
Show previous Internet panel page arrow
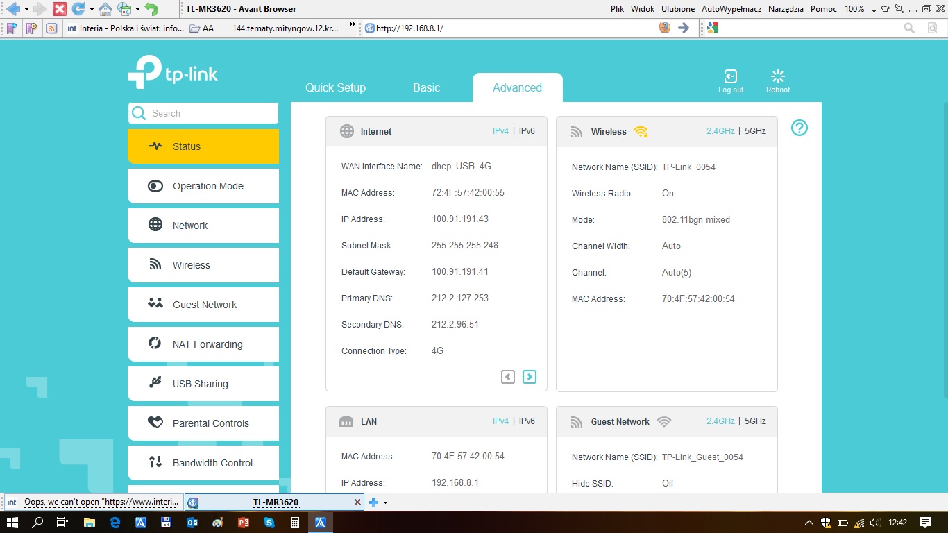508,377
